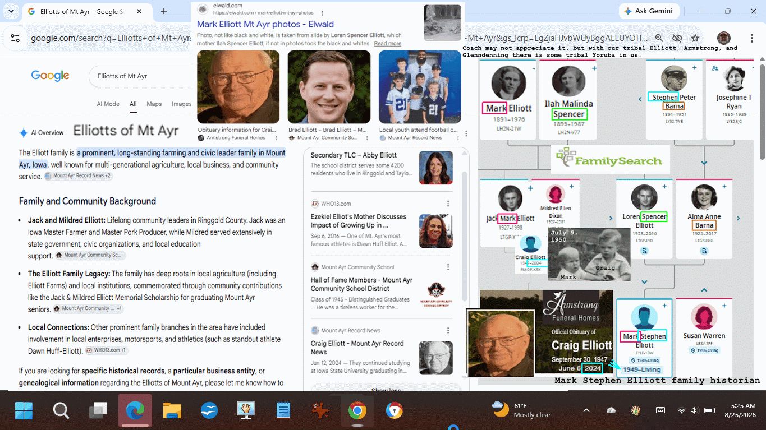Click plus icon on Jack Mark Elliott card
This screenshot has height=430, width=766.
point(530,188)
